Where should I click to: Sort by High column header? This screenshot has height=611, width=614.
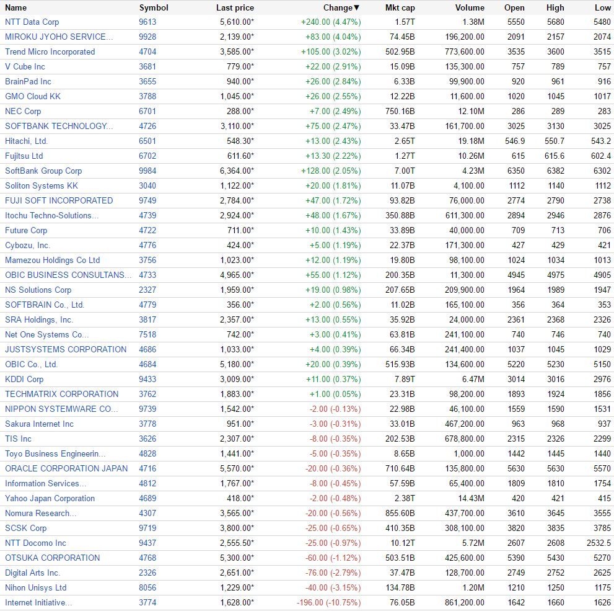555,7
